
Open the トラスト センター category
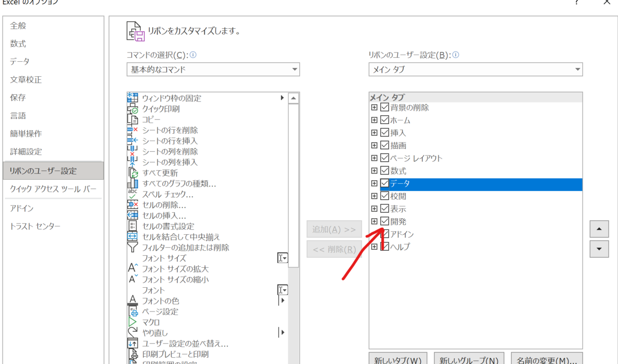pos(53,227)
